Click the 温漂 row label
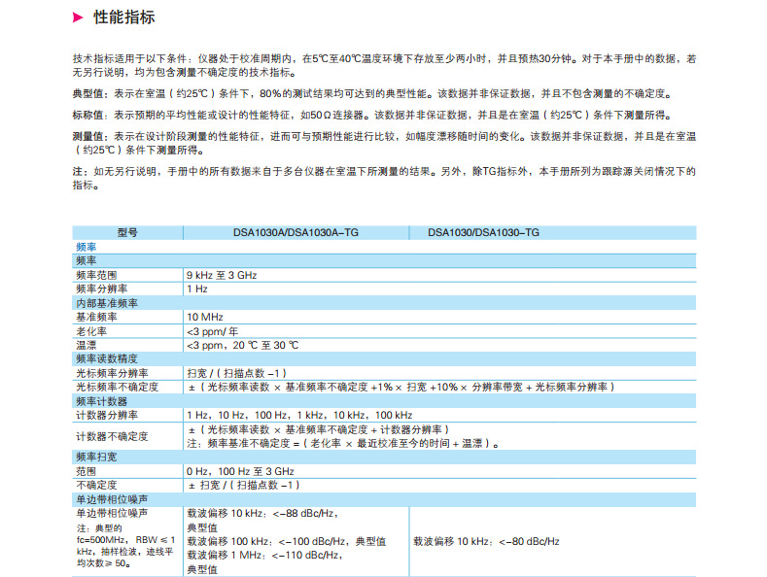 (x=87, y=345)
